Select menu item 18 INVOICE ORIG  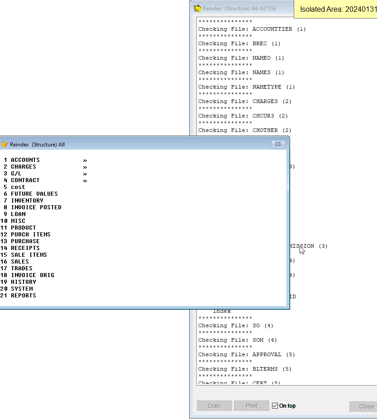pos(27,275)
